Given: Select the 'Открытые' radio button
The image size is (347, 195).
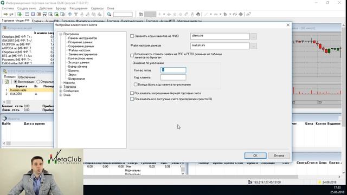Looking at the screenshot, I should pos(38,82).
